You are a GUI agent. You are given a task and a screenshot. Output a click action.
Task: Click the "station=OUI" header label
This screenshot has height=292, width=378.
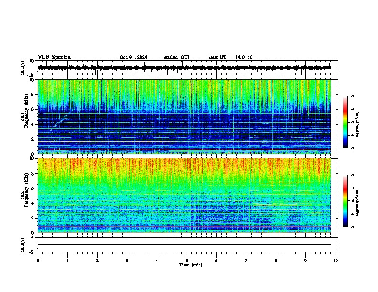coord(177,57)
